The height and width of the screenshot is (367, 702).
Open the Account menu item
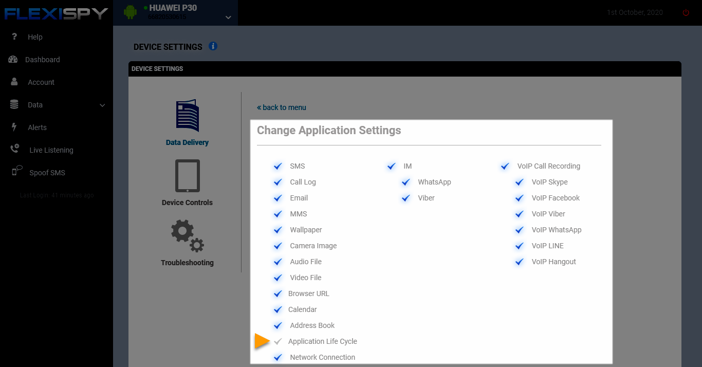[x=41, y=82]
